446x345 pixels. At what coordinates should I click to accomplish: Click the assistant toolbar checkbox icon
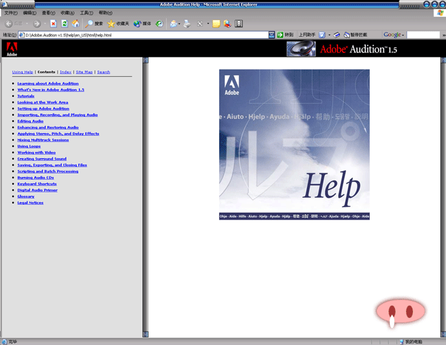click(322, 35)
